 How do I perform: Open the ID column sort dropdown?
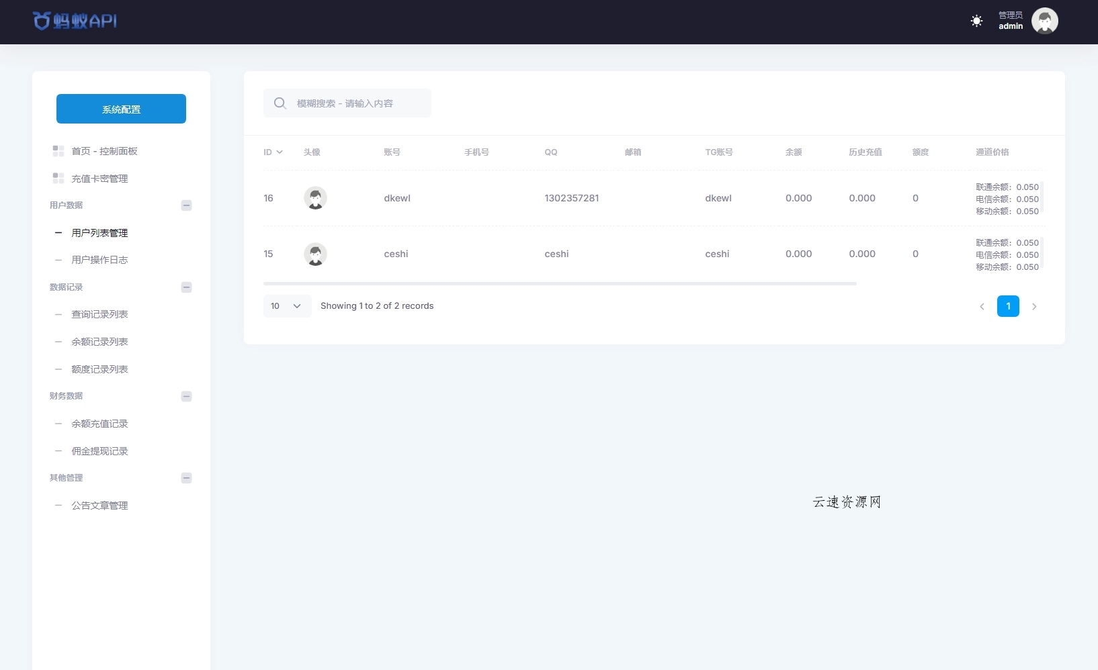pyautogui.click(x=280, y=152)
